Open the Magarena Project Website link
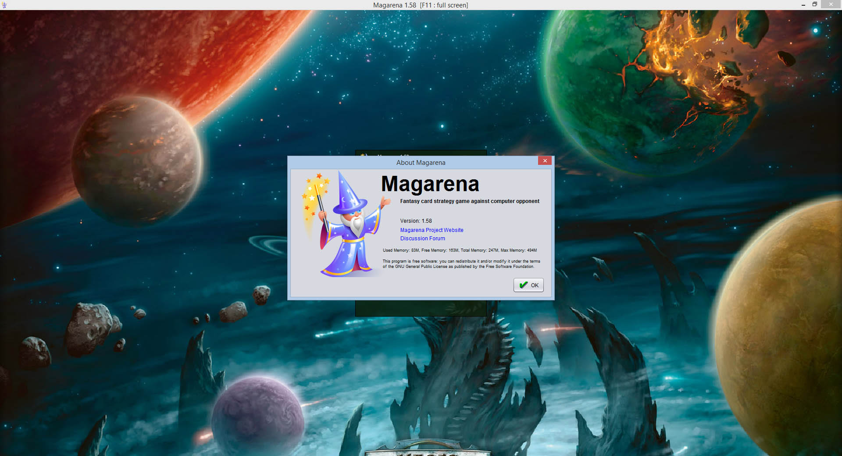The width and height of the screenshot is (842, 456). tap(432, 230)
